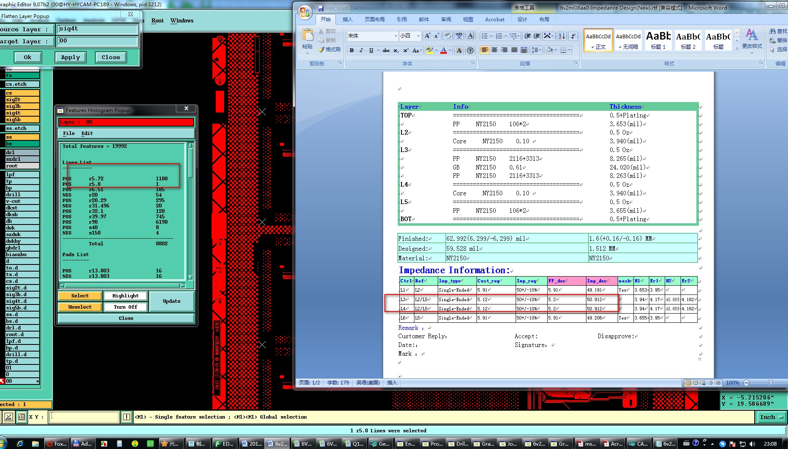Viewport: 788px width, 449px height.
Task: Toggle the sig4t layer in layer list
Action: pos(22,113)
